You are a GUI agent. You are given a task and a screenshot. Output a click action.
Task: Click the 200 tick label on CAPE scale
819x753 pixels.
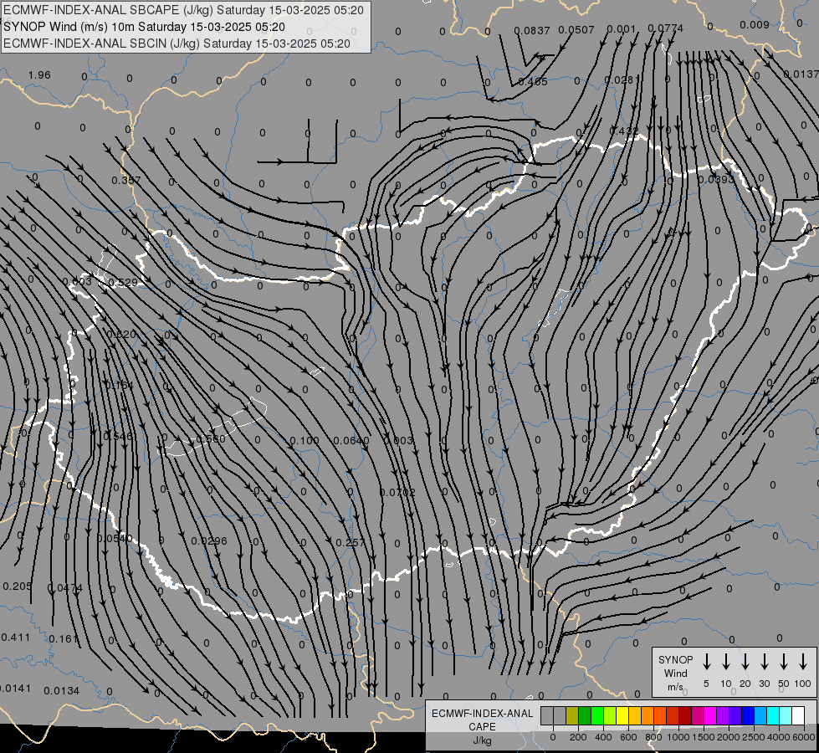coord(578,737)
